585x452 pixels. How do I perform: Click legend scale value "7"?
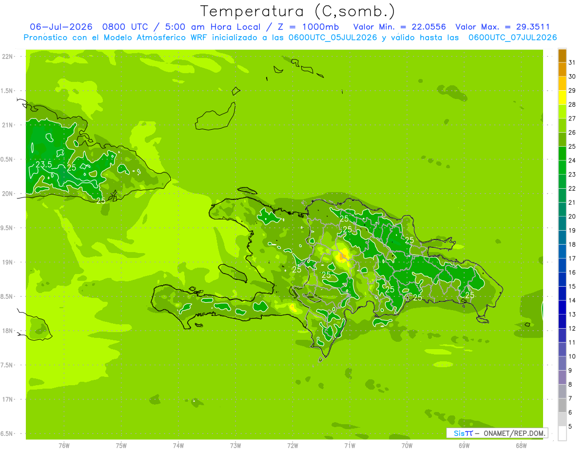click(570, 398)
